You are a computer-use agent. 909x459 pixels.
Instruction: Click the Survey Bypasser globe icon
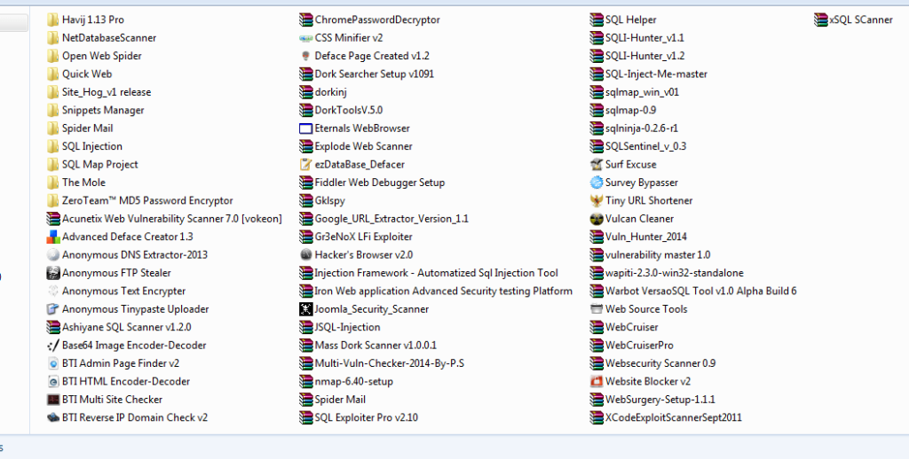598,183
